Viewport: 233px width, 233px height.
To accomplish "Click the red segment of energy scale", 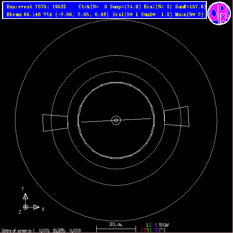I will [x=143, y=229].
